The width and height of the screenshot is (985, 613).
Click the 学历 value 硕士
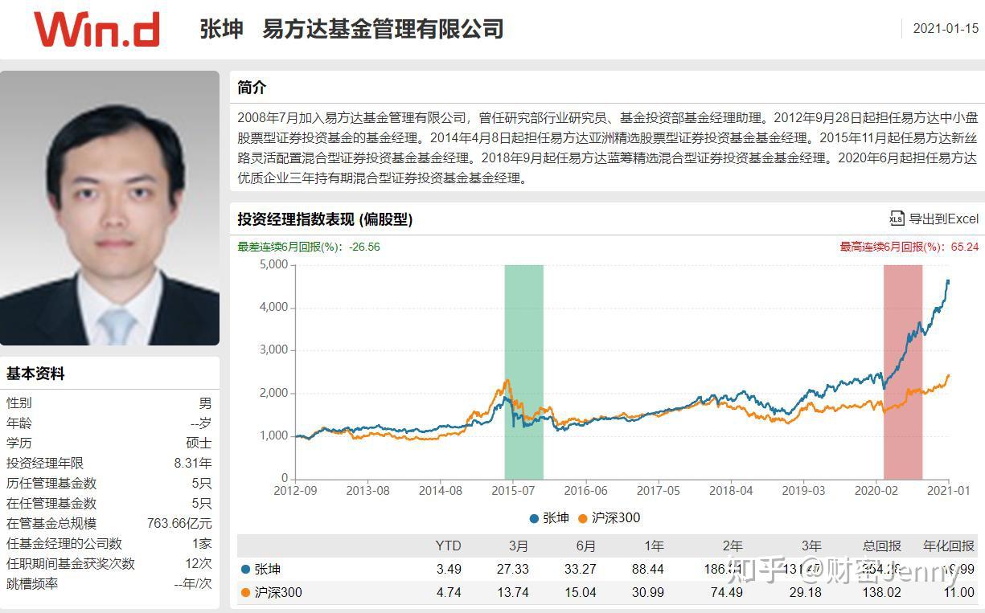tap(199, 443)
